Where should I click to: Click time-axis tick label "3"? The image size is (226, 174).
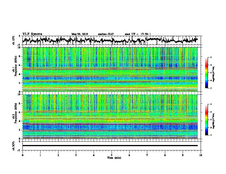76,155
